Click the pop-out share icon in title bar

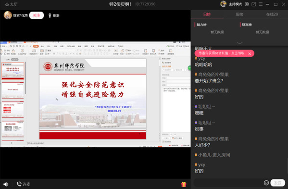click(254, 4)
